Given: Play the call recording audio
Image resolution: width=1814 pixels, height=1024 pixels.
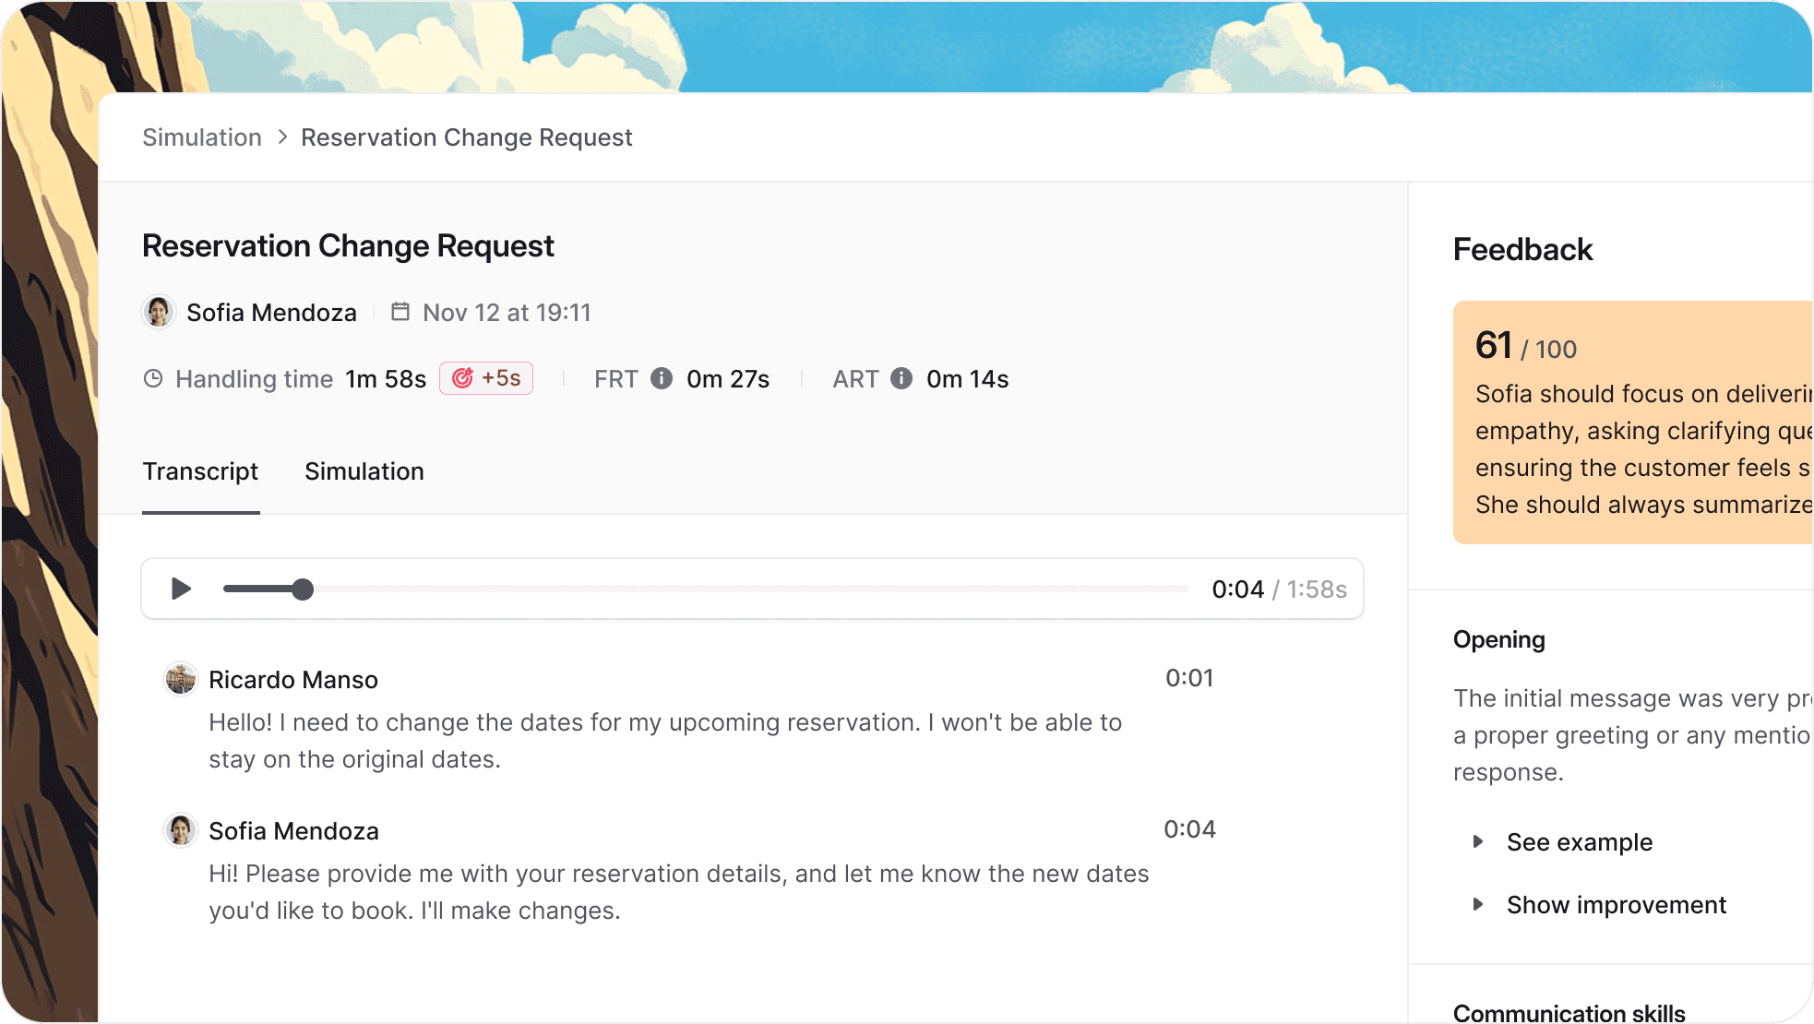Looking at the screenshot, I should coord(181,589).
